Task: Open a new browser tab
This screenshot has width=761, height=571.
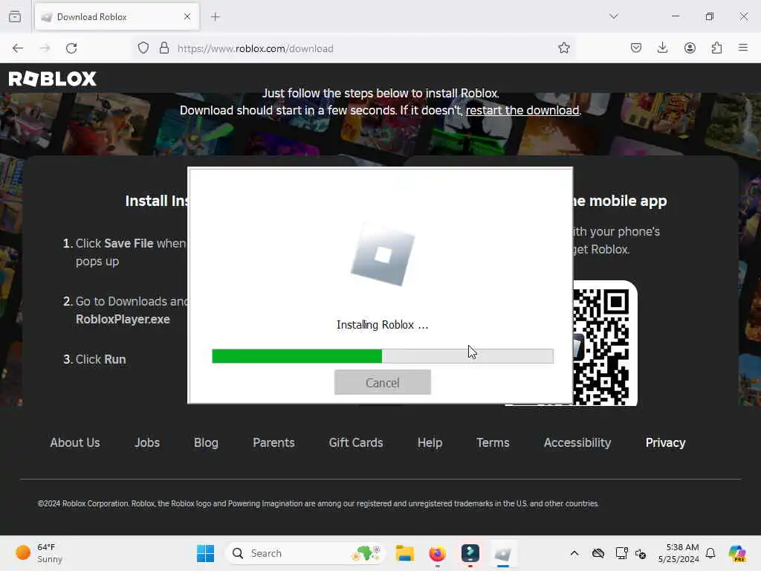Action: point(216,17)
